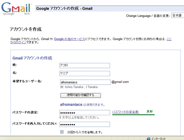184x140 pixels.
Task: Click the 希望するユーザー名 label
Action: [x=27, y=81]
